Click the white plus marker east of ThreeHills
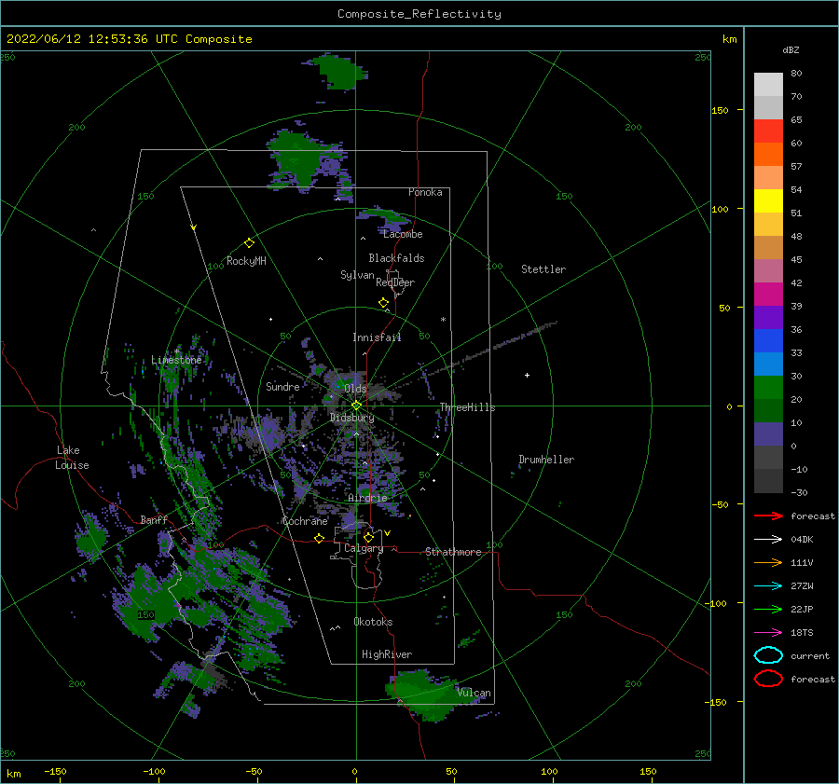This screenshot has height=784, width=839. pyautogui.click(x=527, y=375)
